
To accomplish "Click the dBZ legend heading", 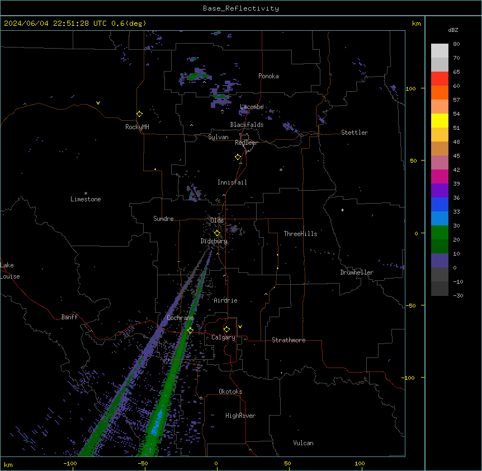I will 453,30.
